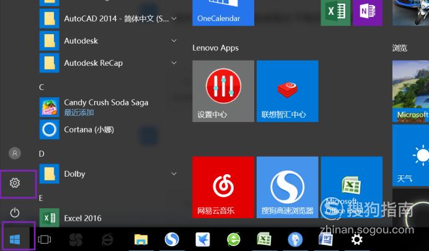Open the 天气 weather tile
The height and width of the screenshot is (251, 429).
coord(410,156)
